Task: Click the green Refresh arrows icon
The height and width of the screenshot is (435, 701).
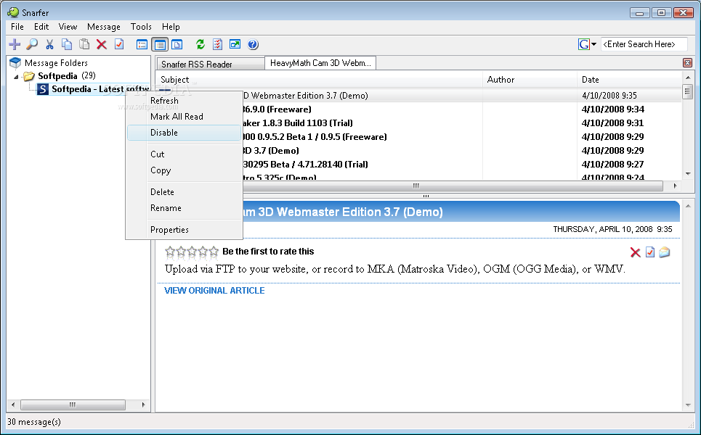Action: click(x=200, y=44)
